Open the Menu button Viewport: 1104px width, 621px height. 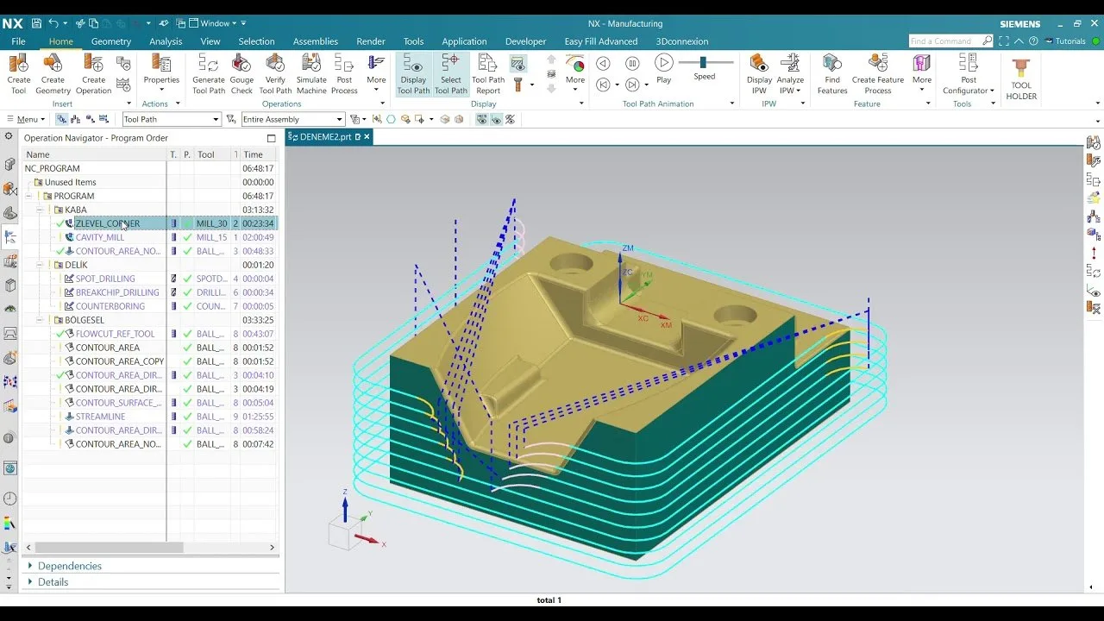coord(26,119)
